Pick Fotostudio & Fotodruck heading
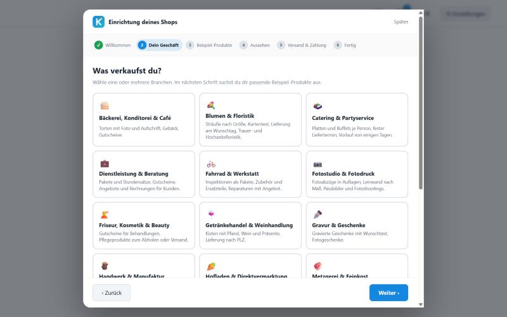The width and height of the screenshot is (507, 317). point(343,174)
